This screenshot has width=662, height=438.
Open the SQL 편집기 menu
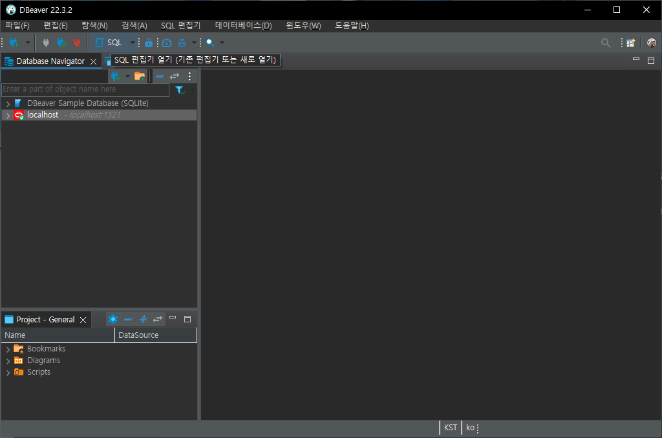[x=181, y=26]
